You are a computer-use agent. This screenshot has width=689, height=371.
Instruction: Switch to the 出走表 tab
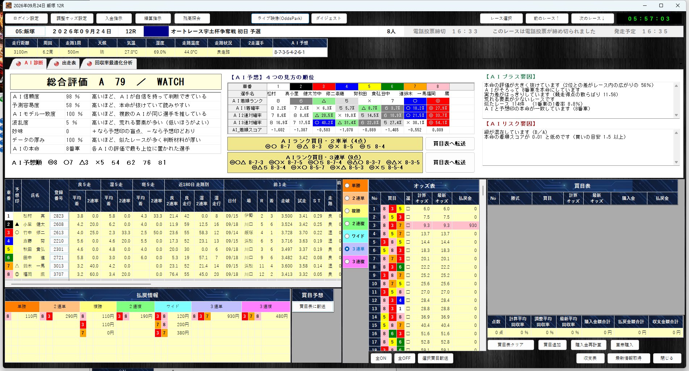tap(65, 63)
